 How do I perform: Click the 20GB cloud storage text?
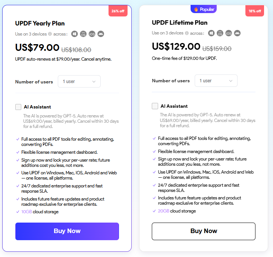click(x=177, y=211)
